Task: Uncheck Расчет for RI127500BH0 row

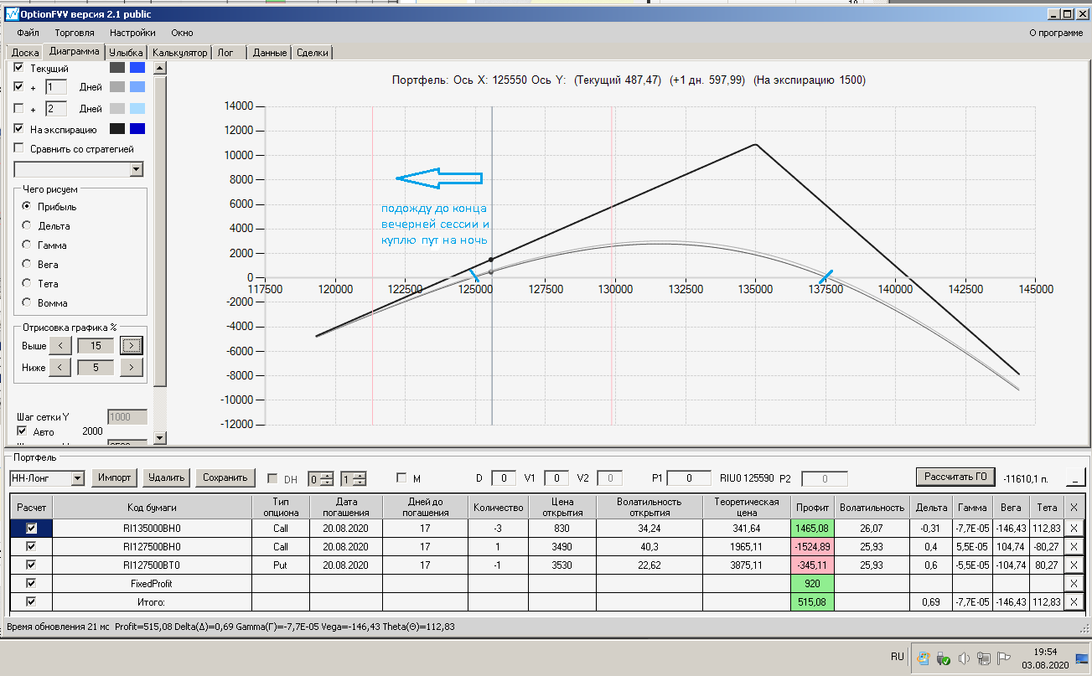Action: coord(32,547)
